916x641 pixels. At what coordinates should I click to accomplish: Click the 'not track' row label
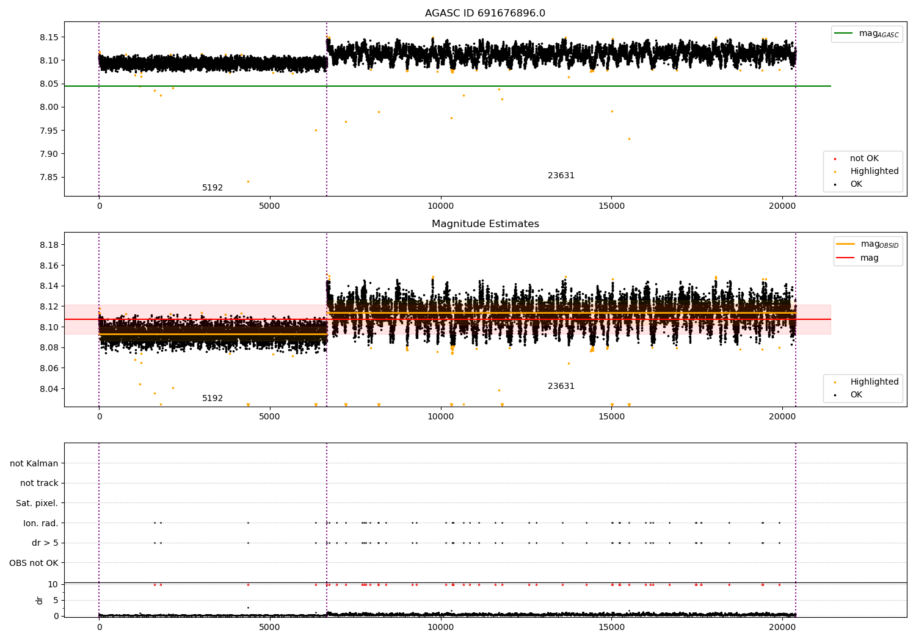coord(39,483)
